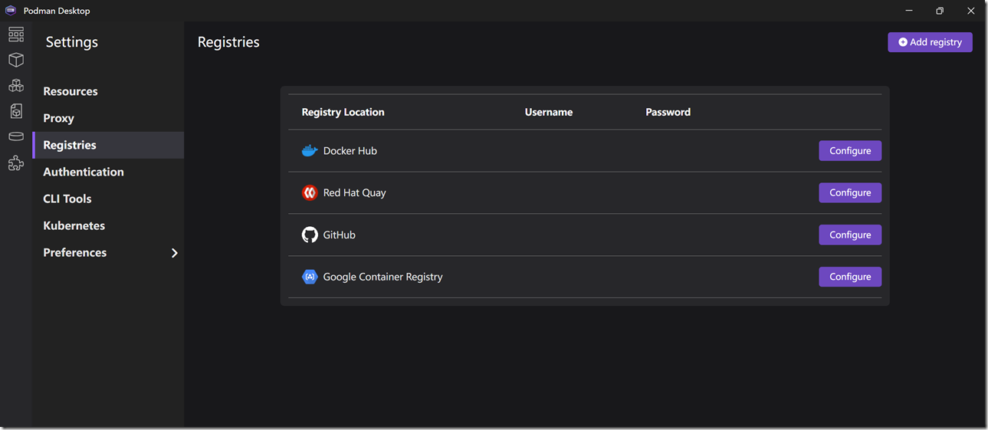
Task: Open the Volumes view icon
Action: pos(16,137)
